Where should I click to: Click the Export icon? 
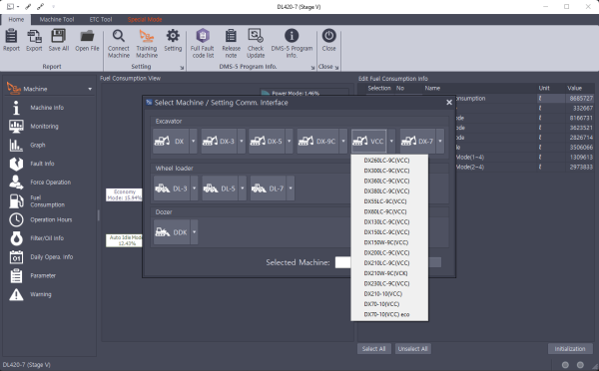point(34,36)
